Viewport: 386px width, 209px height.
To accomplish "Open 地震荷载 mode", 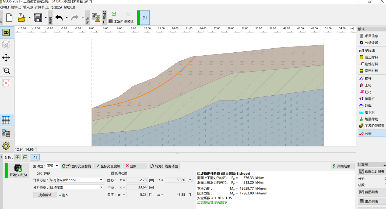I will [371, 119].
